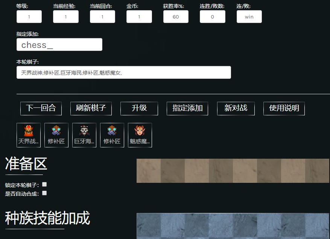
Task: Select the 天界战神 chess piece icon
Action: [28, 135]
